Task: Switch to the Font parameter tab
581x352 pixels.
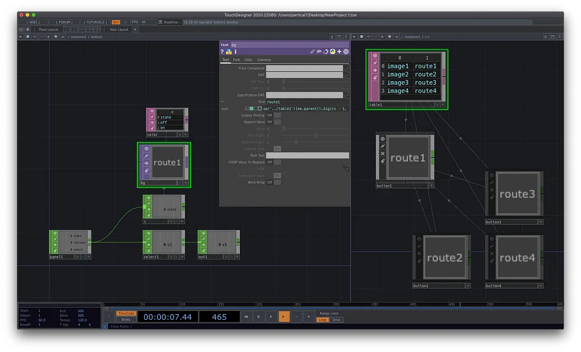Action: [x=237, y=60]
